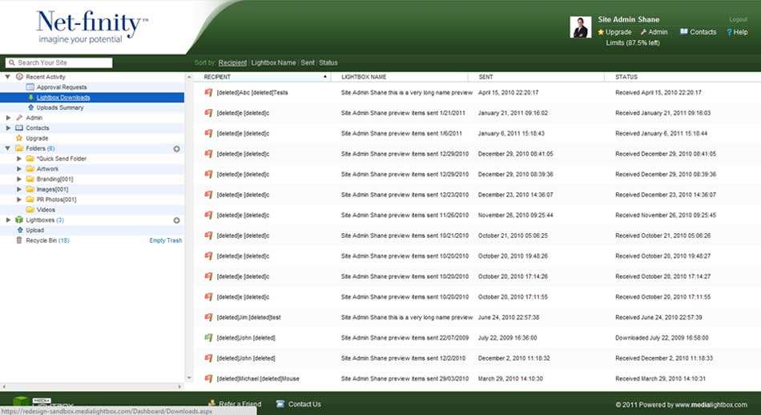Click the Refer a Friend footer icon

211,404
